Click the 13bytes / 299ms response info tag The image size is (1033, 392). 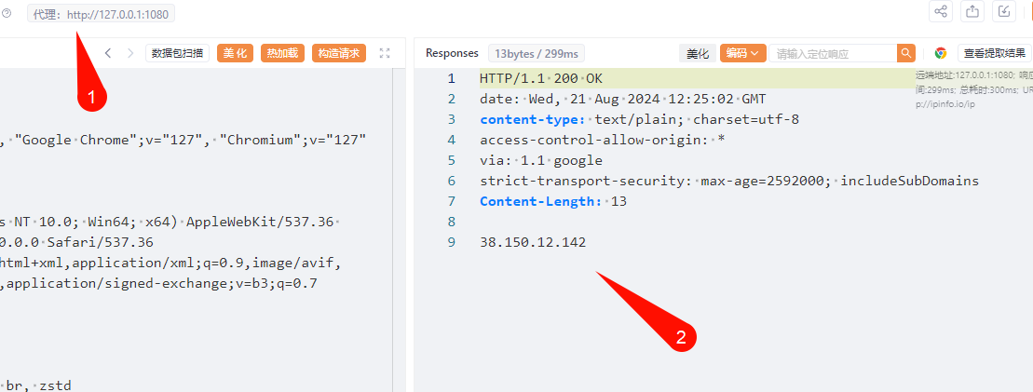pyautogui.click(x=537, y=53)
